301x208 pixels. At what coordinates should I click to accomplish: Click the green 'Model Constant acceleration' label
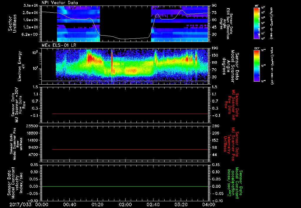point(235,183)
